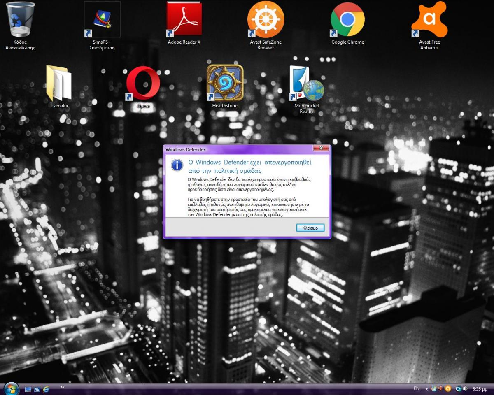Click the Avast SafeZone Browser icon

(x=266, y=20)
